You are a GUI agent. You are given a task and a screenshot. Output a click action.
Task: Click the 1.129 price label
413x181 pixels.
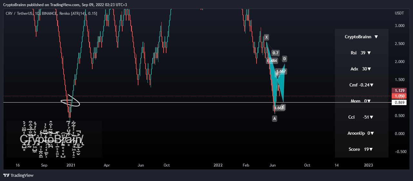[399, 91]
